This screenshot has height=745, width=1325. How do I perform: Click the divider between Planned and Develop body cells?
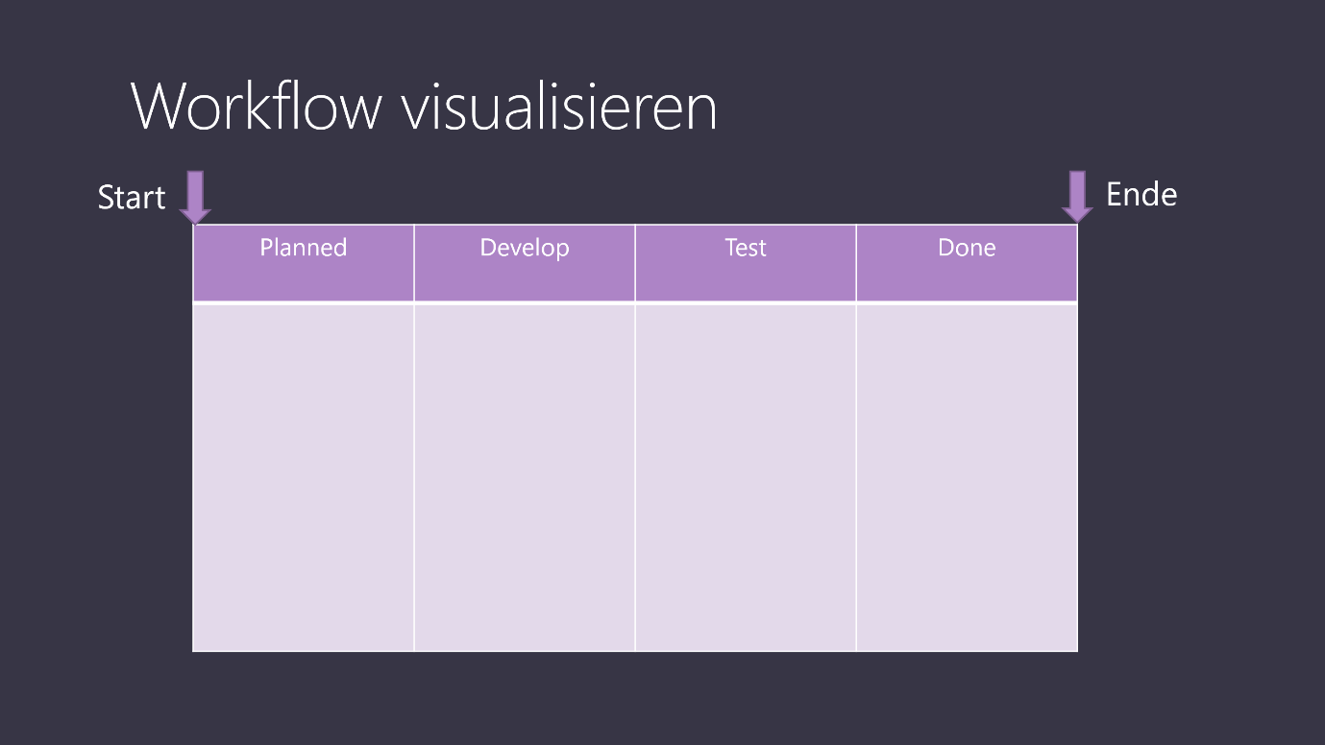coord(414,477)
